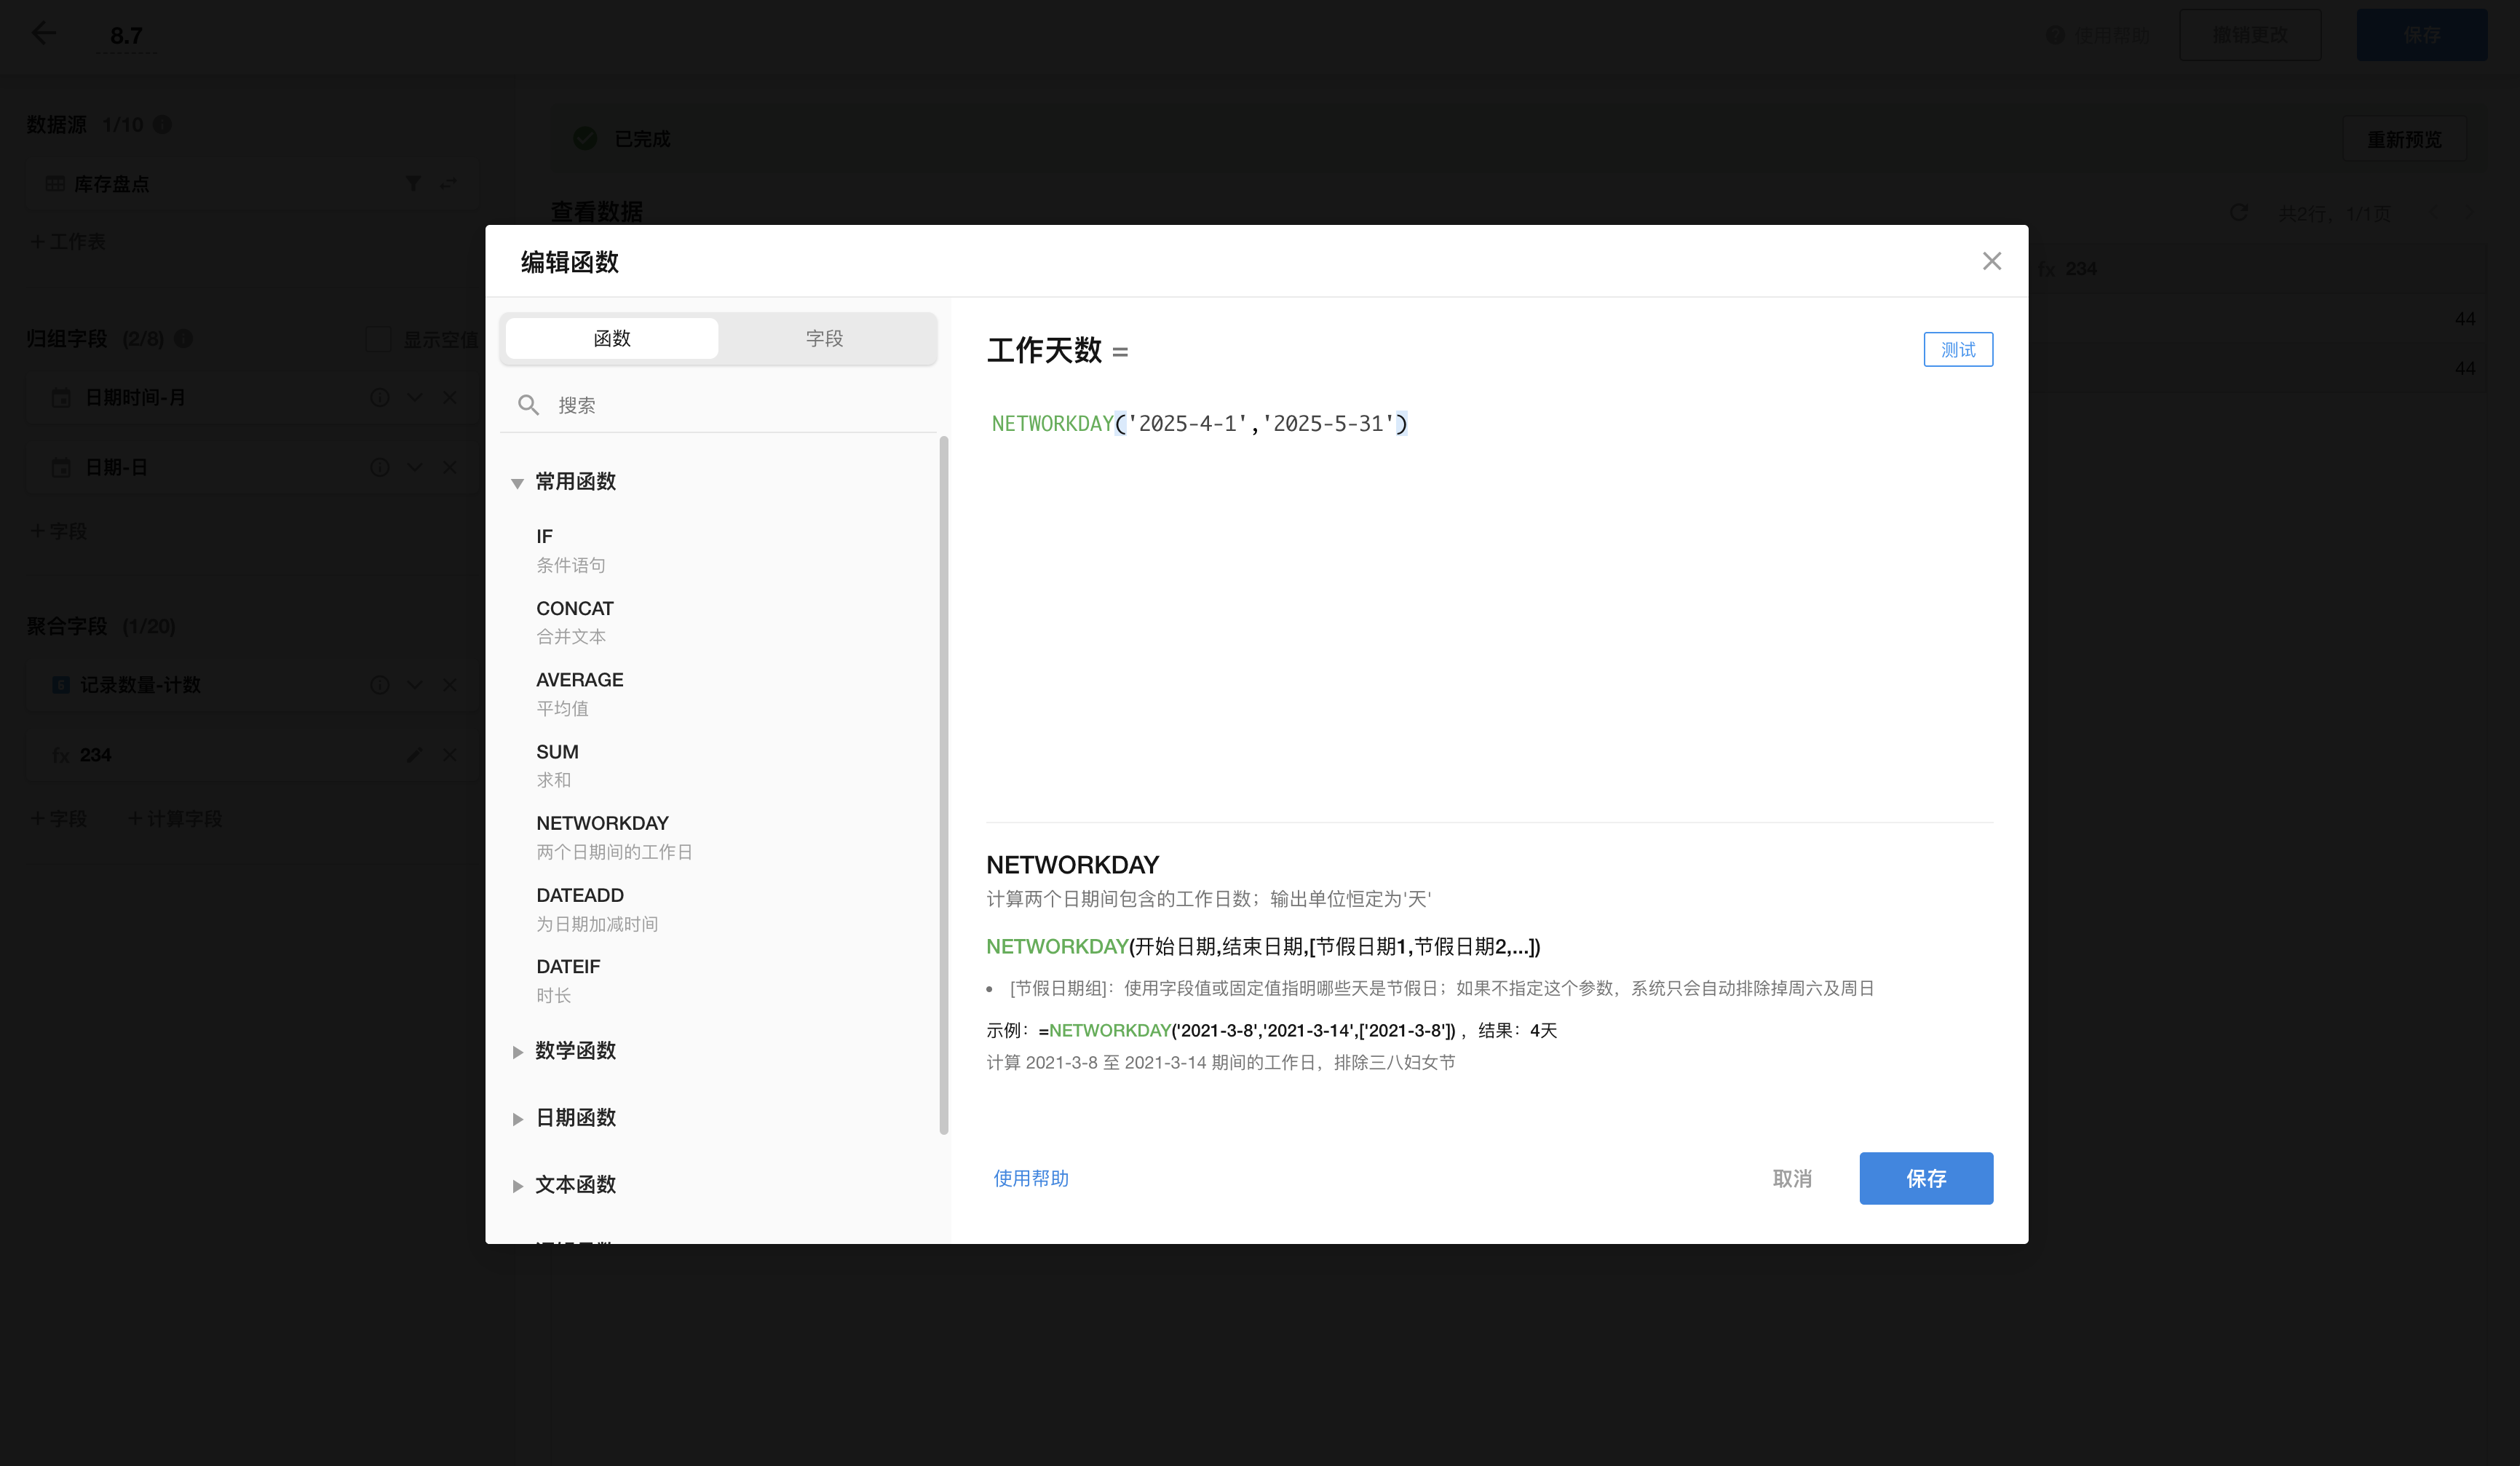The width and height of the screenshot is (2520, 1466).
Task: Switch to the 函数 tab
Action: point(612,338)
